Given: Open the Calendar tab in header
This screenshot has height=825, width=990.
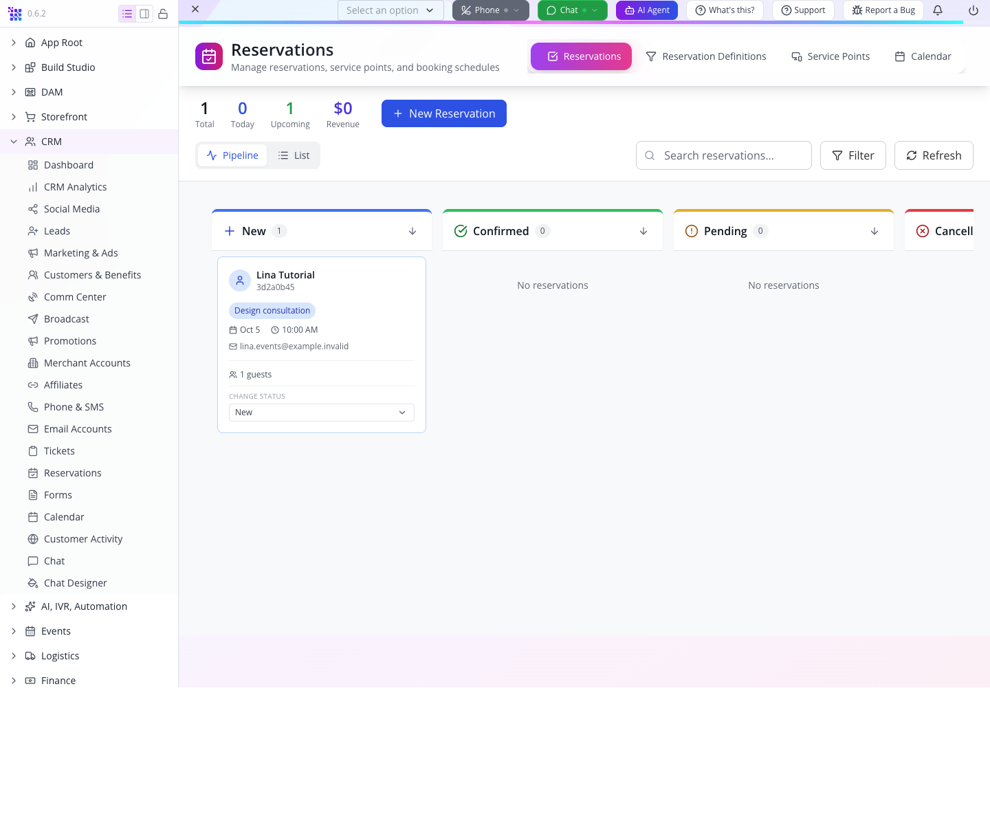Looking at the screenshot, I should pyautogui.click(x=923, y=56).
